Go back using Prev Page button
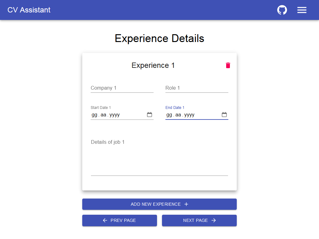Viewport: 319px width, 239px height. pos(120,220)
